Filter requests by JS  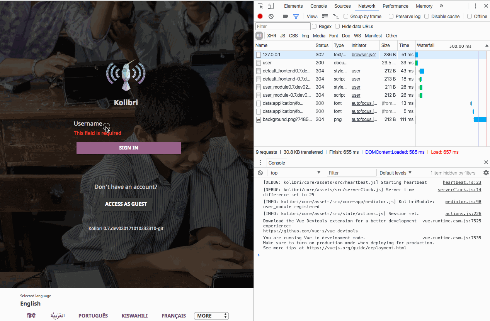(282, 35)
